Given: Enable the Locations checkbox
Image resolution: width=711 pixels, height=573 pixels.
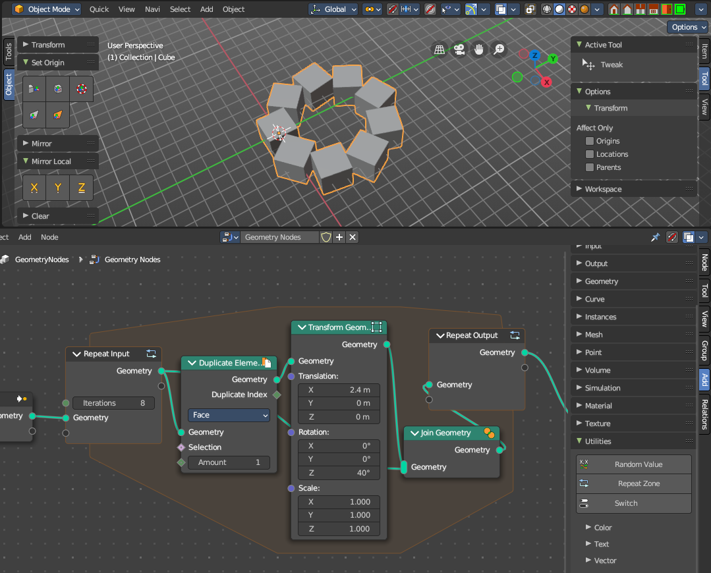Looking at the screenshot, I should pyautogui.click(x=590, y=154).
